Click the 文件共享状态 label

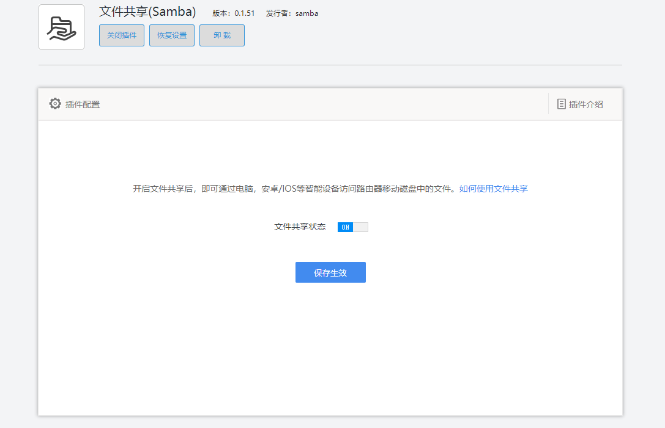[300, 227]
